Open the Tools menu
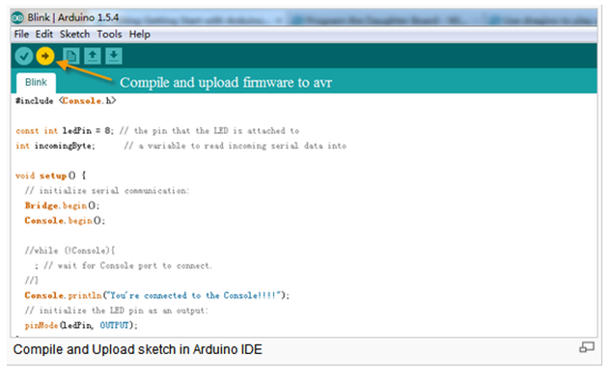Viewport: 612px width, 383px height. pyautogui.click(x=109, y=35)
